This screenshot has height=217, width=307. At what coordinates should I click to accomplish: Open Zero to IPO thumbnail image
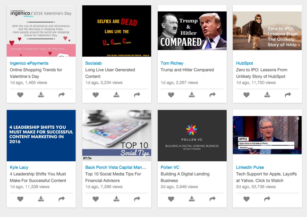267,31
